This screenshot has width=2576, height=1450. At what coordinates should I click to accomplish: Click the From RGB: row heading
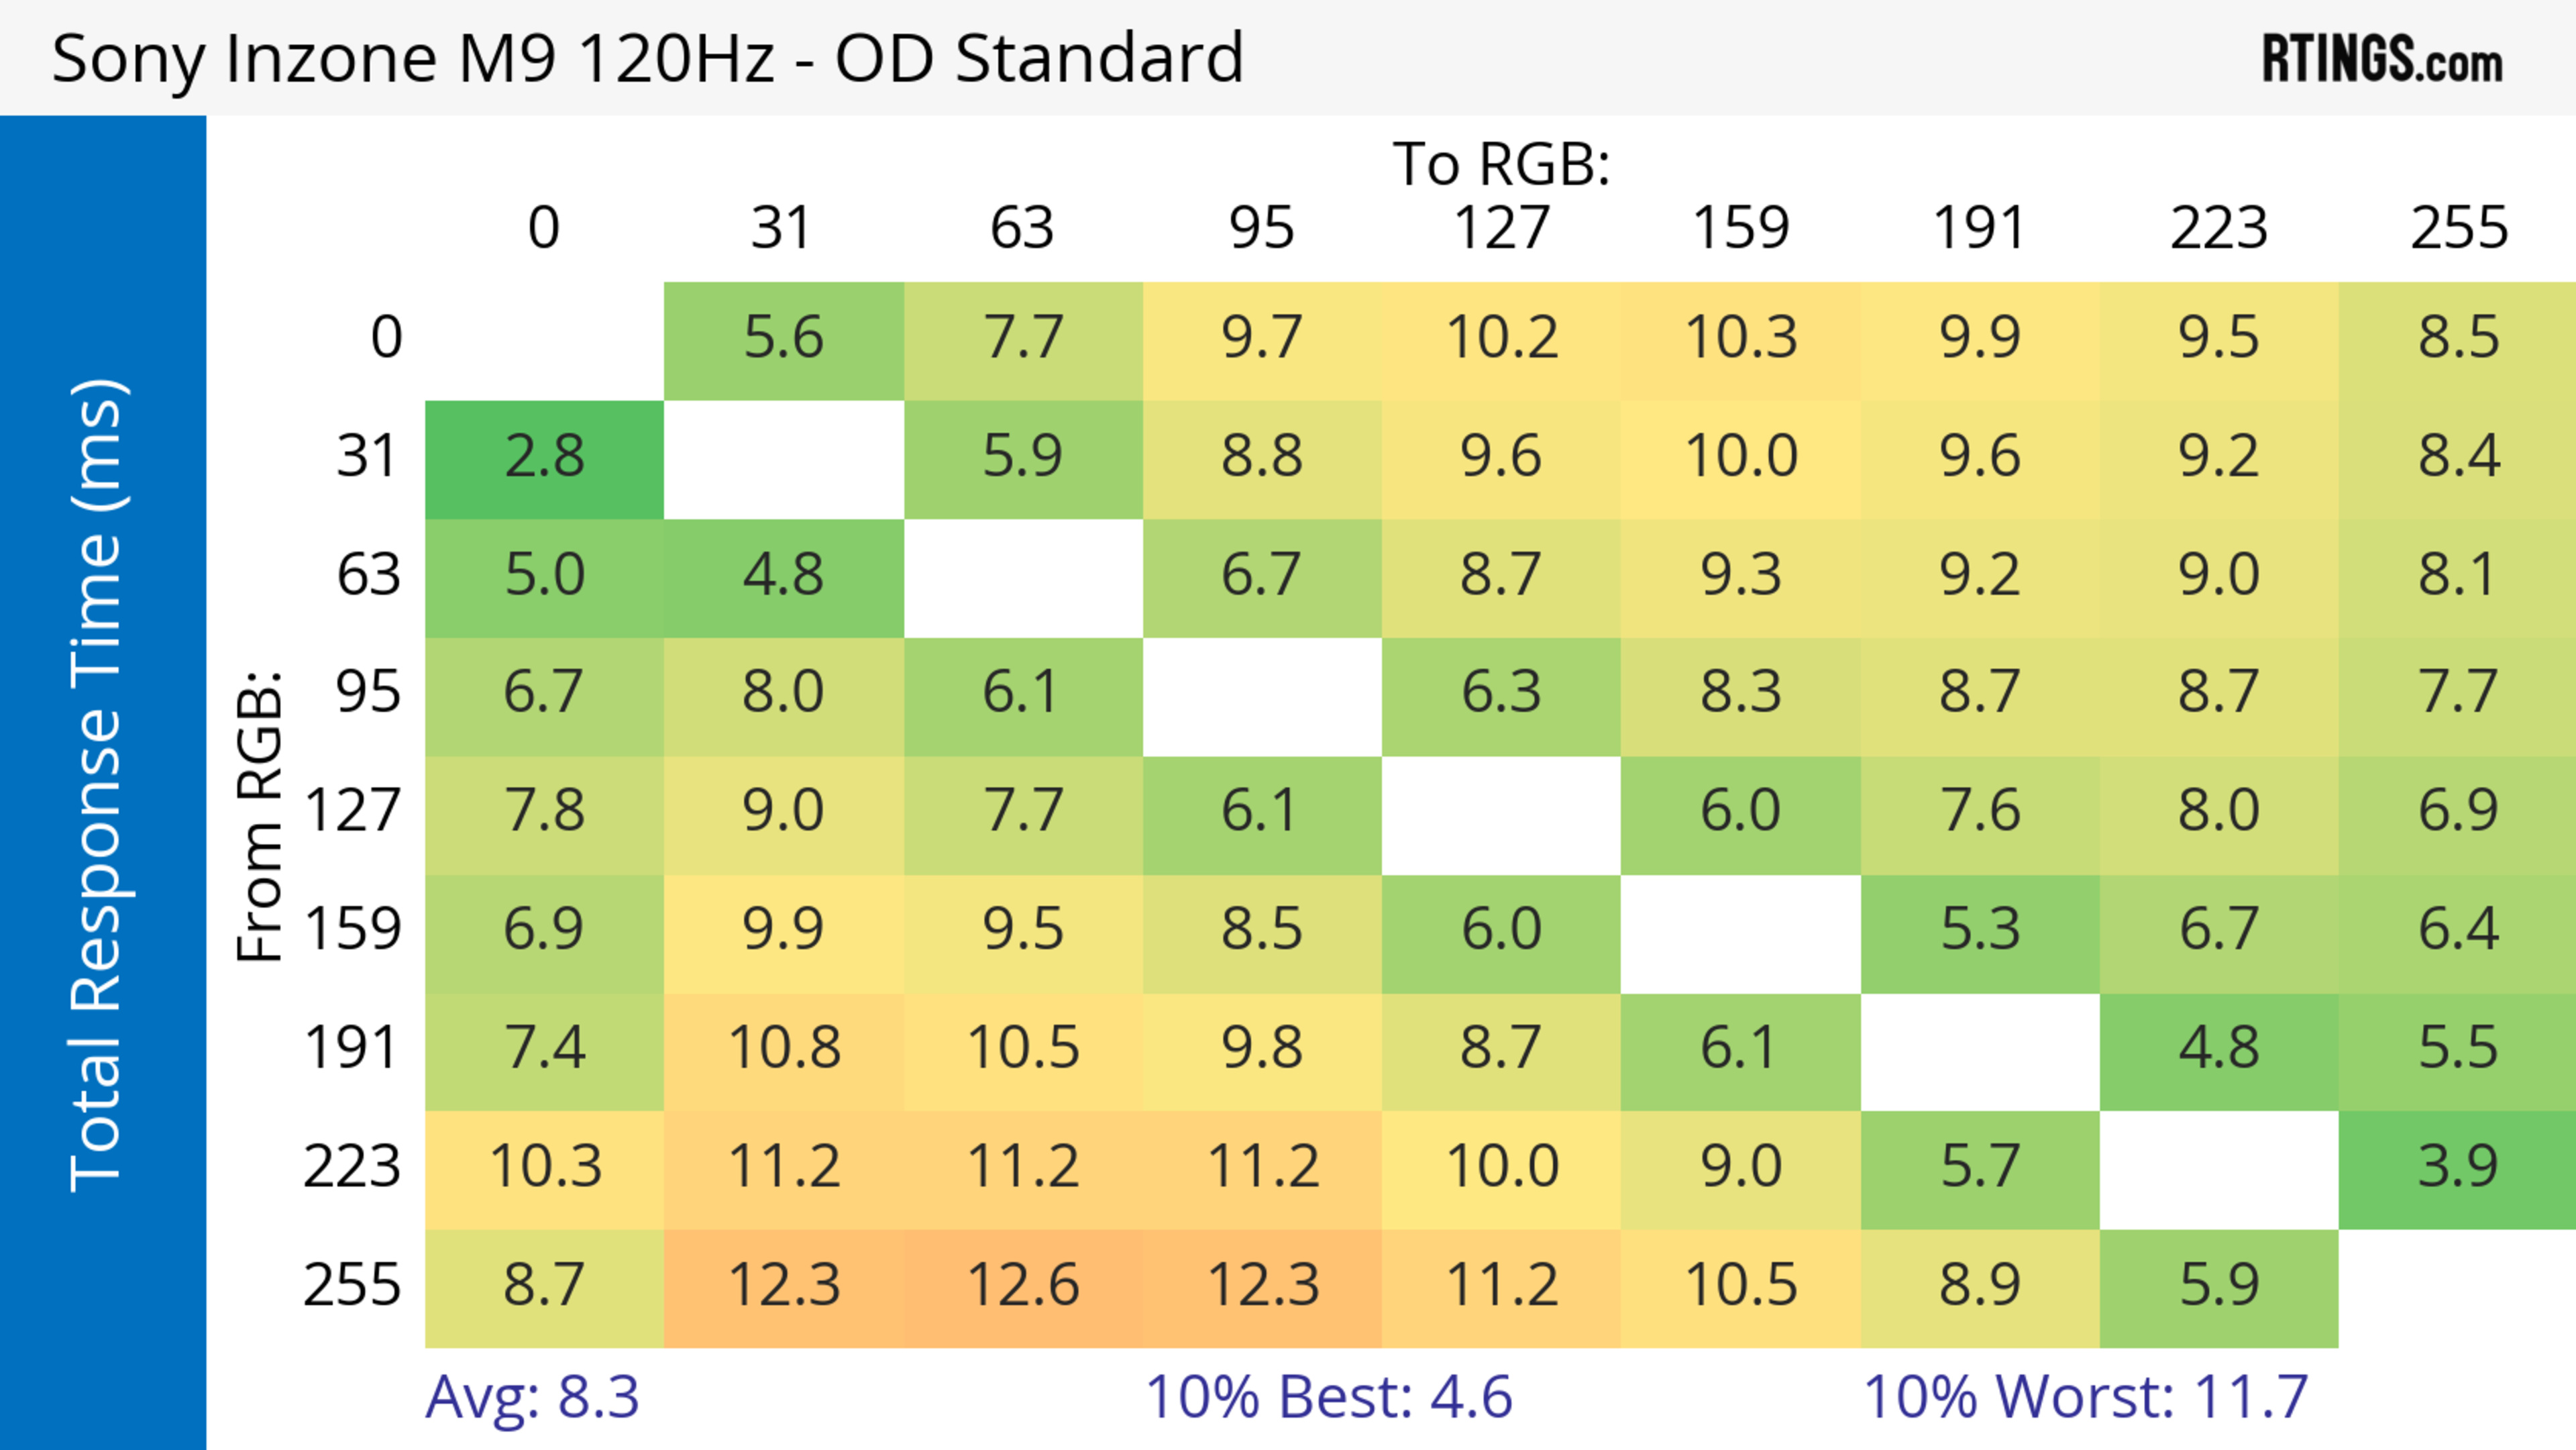pos(260,816)
